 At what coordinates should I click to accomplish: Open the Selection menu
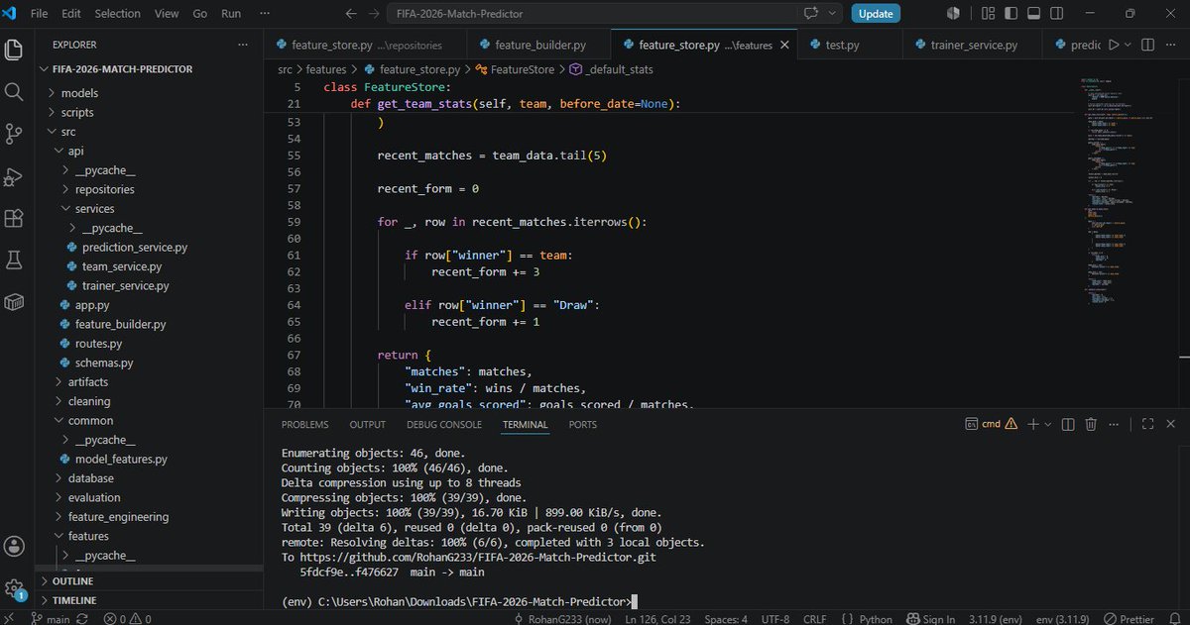click(x=117, y=14)
